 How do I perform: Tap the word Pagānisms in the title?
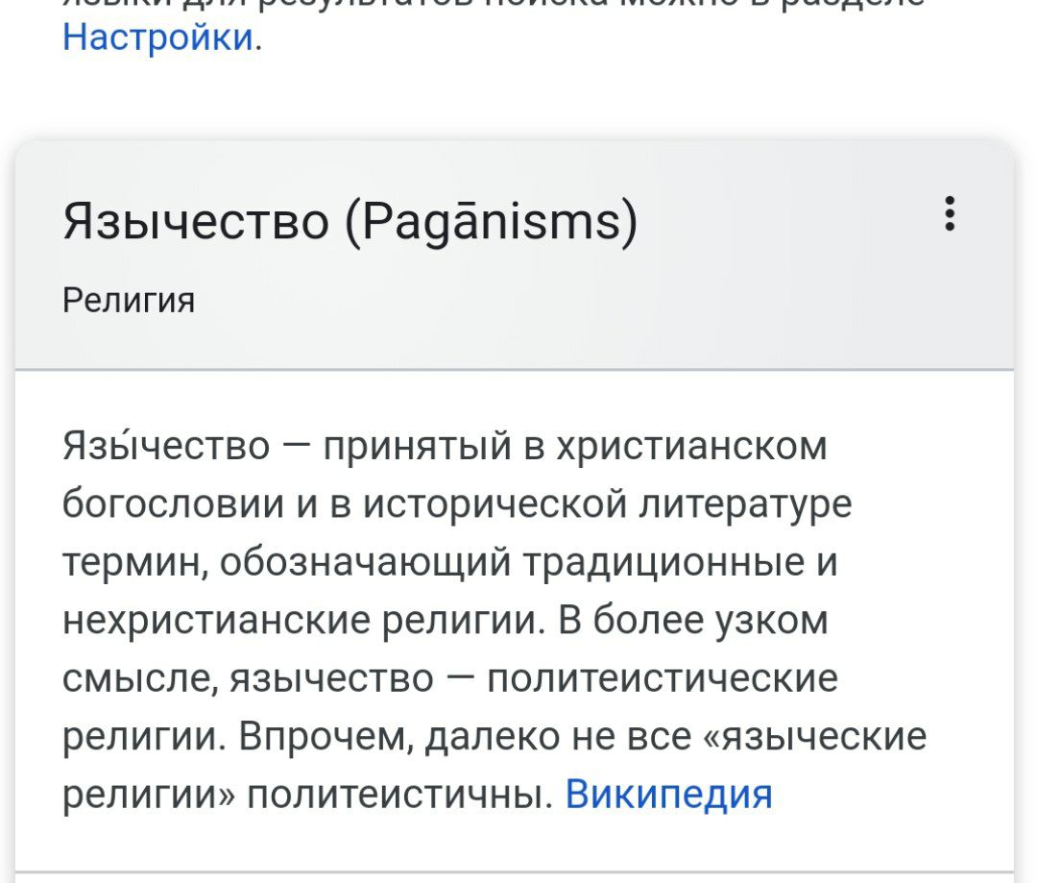tap(490, 220)
